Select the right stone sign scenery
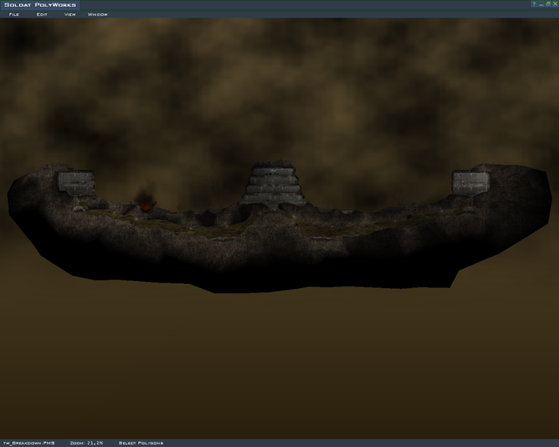The width and height of the screenshot is (559, 447). click(470, 182)
